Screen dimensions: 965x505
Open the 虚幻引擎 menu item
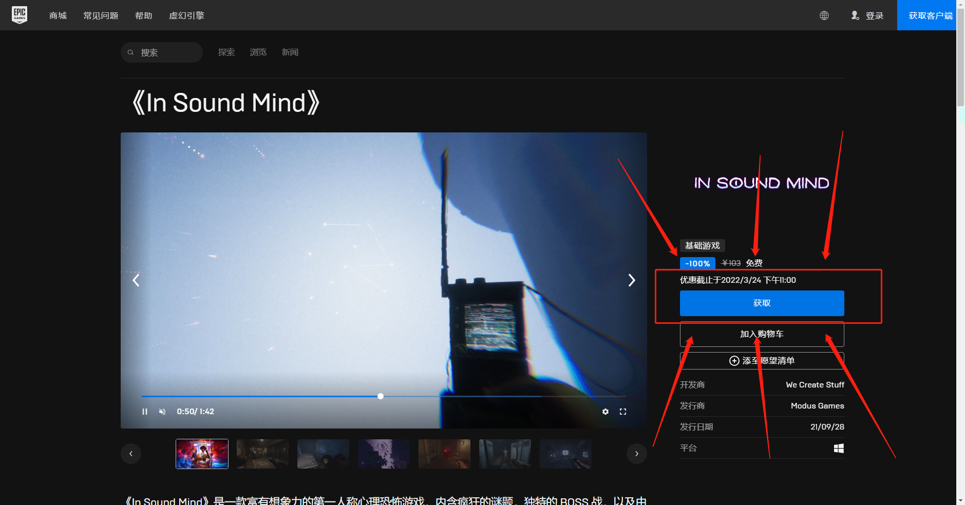coord(186,15)
